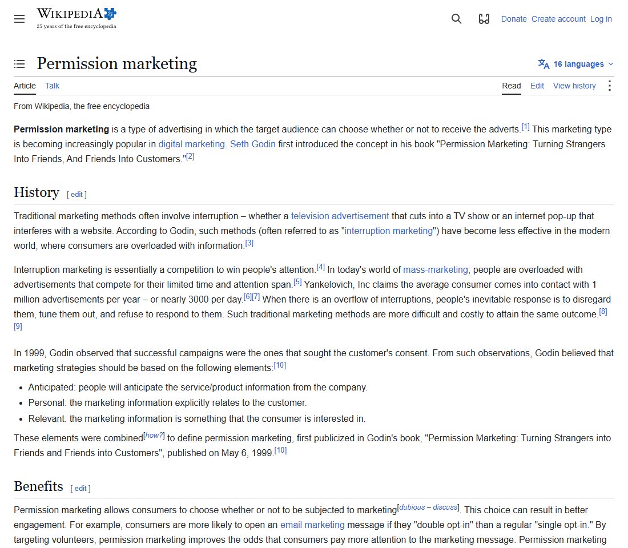Image resolution: width=628 pixels, height=548 pixels.
Task: Click the 'discuss' inline tag
Action: point(445,507)
